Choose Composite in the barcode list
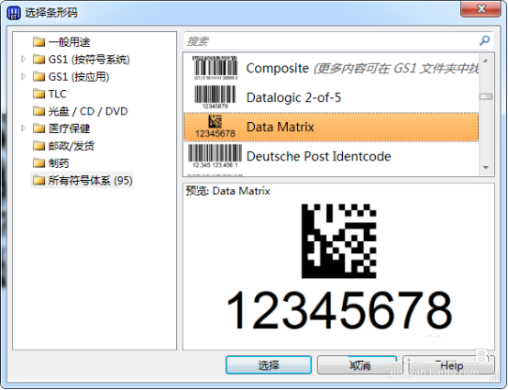The height and width of the screenshot is (390, 508). (331, 68)
